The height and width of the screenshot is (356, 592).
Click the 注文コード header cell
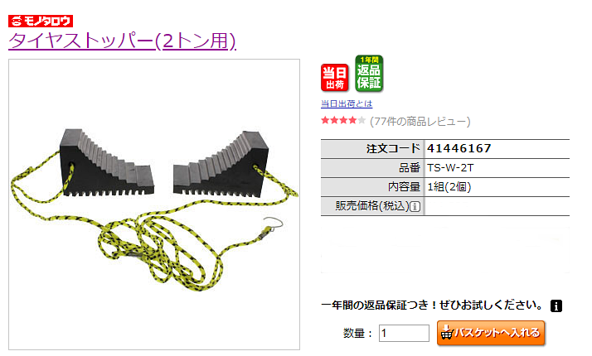coord(372,149)
